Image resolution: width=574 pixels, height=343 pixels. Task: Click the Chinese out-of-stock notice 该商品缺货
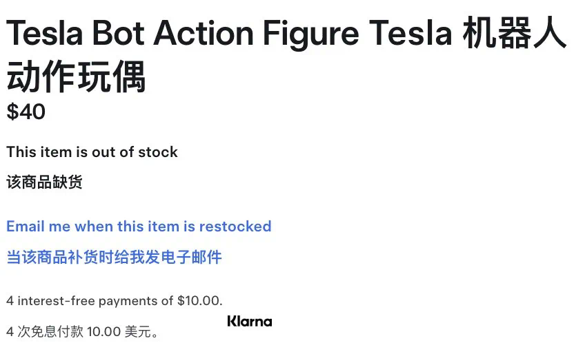[x=44, y=183]
